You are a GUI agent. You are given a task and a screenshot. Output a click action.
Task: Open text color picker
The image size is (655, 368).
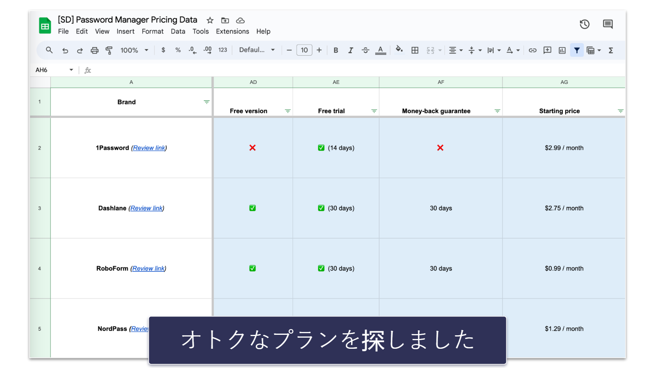[381, 50]
